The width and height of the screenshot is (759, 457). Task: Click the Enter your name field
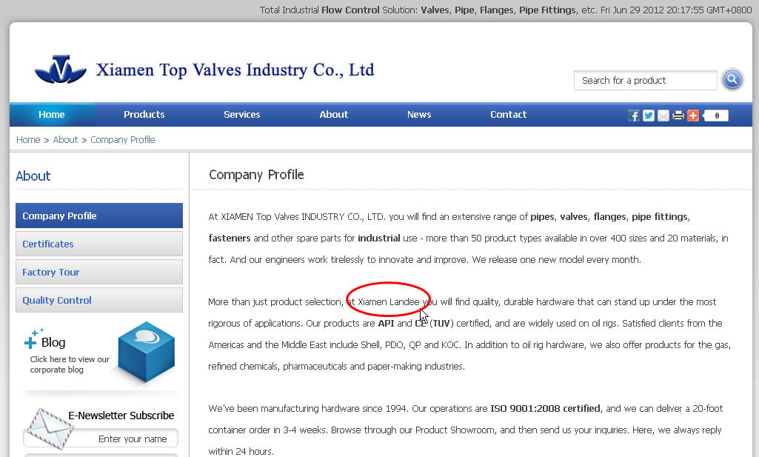tap(101, 438)
